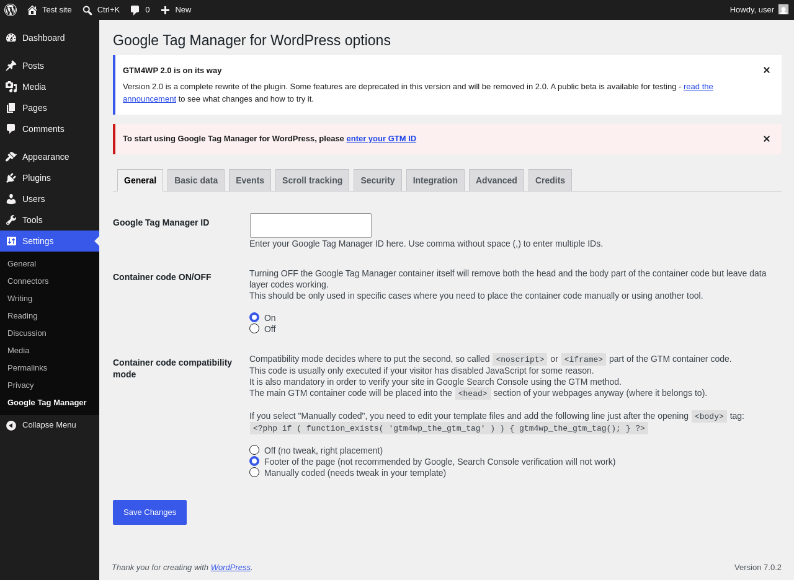Click the Users person icon

(x=11, y=199)
